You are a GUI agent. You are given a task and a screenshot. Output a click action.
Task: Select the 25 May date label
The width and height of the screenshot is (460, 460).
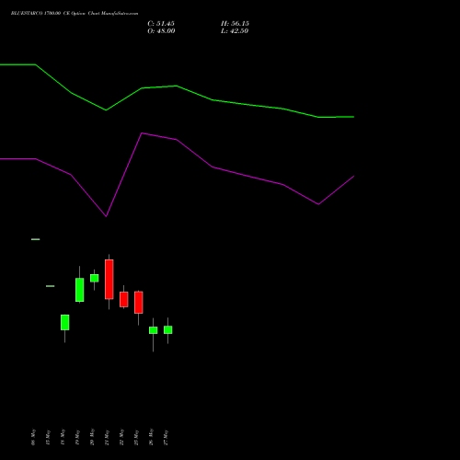pyautogui.click(x=136, y=437)
